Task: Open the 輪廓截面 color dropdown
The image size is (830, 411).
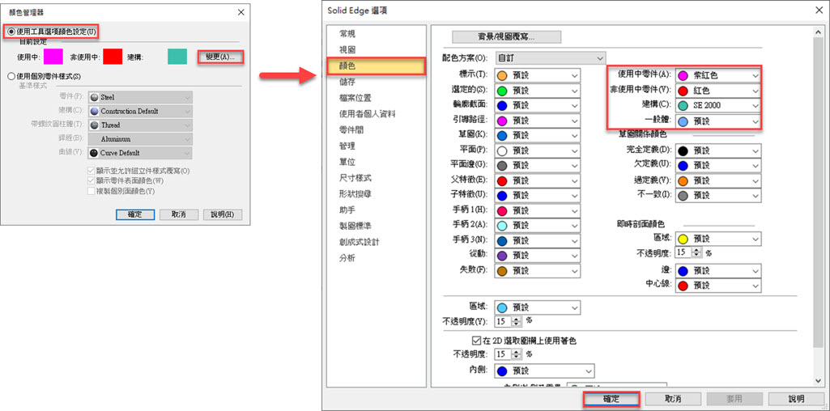Action: (538, 105)
